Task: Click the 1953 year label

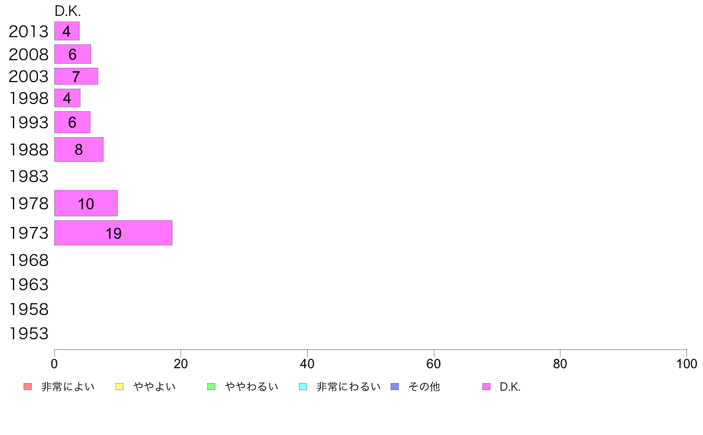Action: pos(28,334)
